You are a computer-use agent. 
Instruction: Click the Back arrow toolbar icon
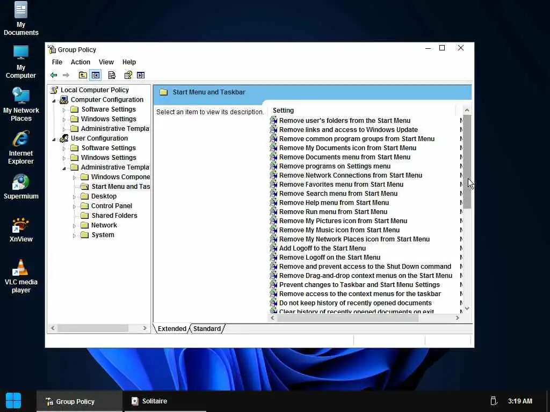pyautogui.click(x=54, y=75)
